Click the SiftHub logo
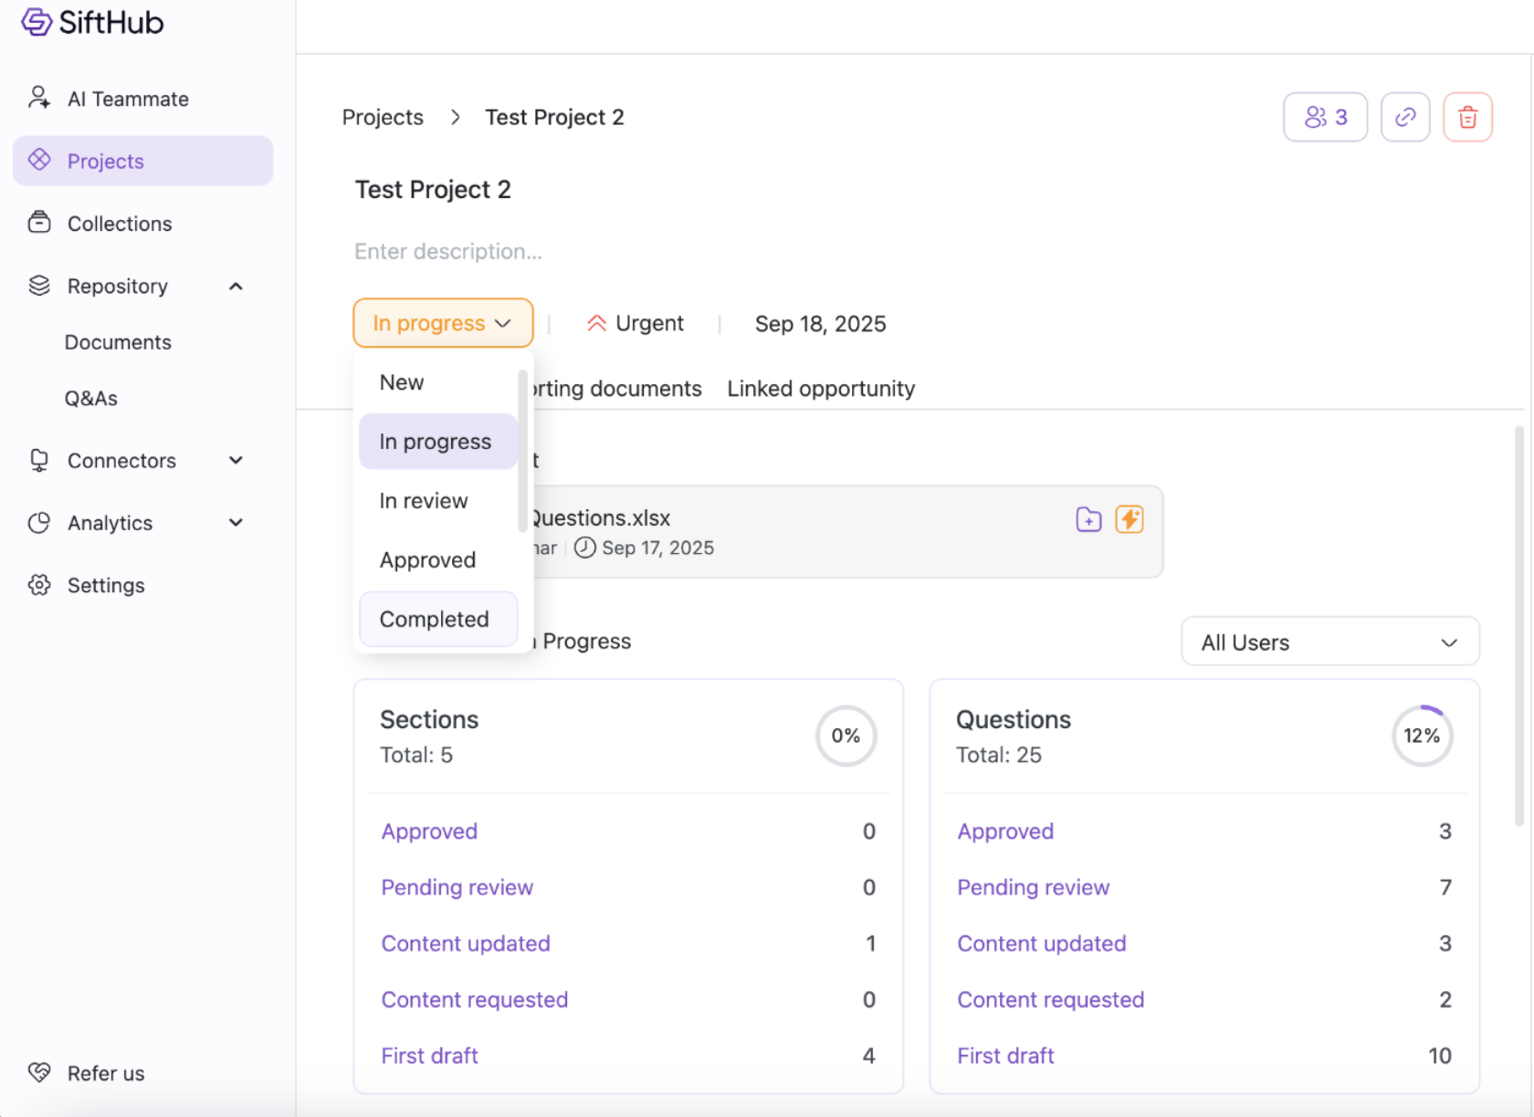 coord(92,22)
